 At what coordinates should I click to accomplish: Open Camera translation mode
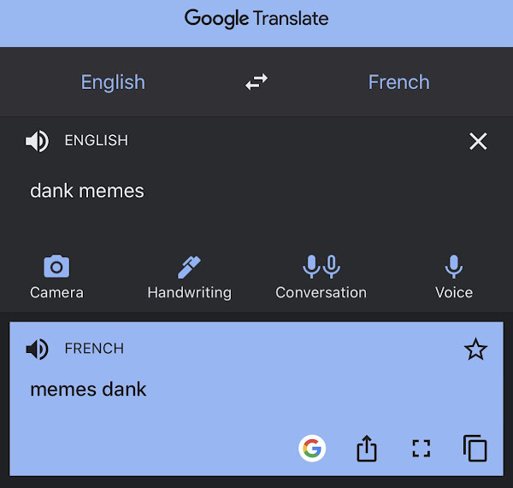click(56, 277)
